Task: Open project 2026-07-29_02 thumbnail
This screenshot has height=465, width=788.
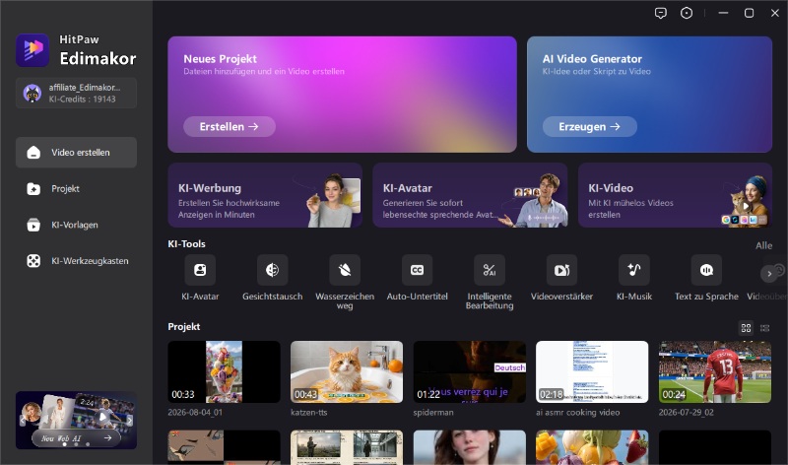Action: (715, 372)
